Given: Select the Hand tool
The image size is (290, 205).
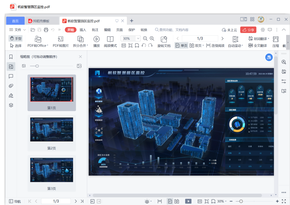Looking at the screenshot, I should click(x=16, y=38).
